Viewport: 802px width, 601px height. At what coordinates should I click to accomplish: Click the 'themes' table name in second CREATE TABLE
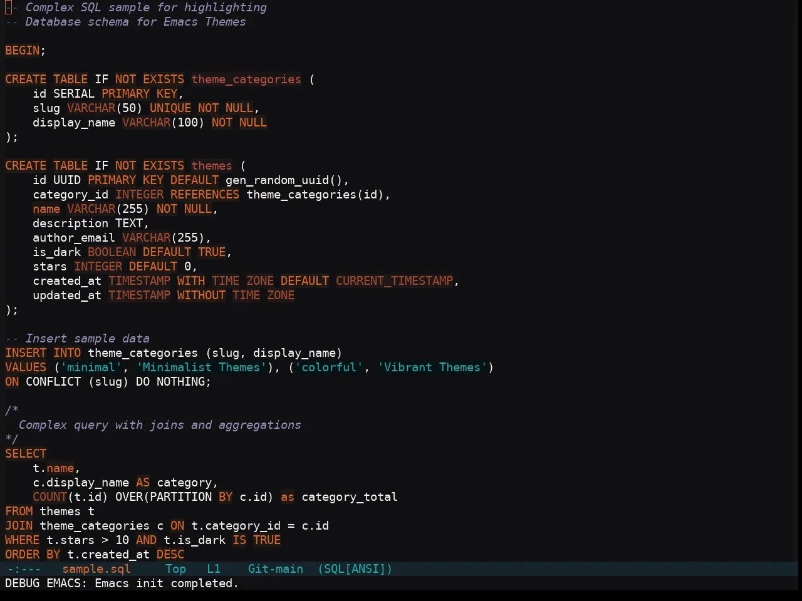pyautogui.click(x=212, y=166)
